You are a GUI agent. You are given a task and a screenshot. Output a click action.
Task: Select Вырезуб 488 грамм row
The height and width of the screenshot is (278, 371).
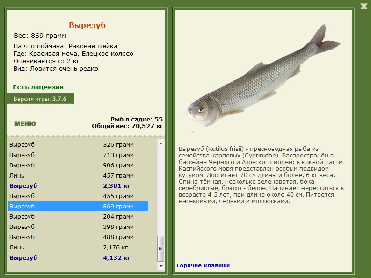pyautogui.click(x=78, y=237)
